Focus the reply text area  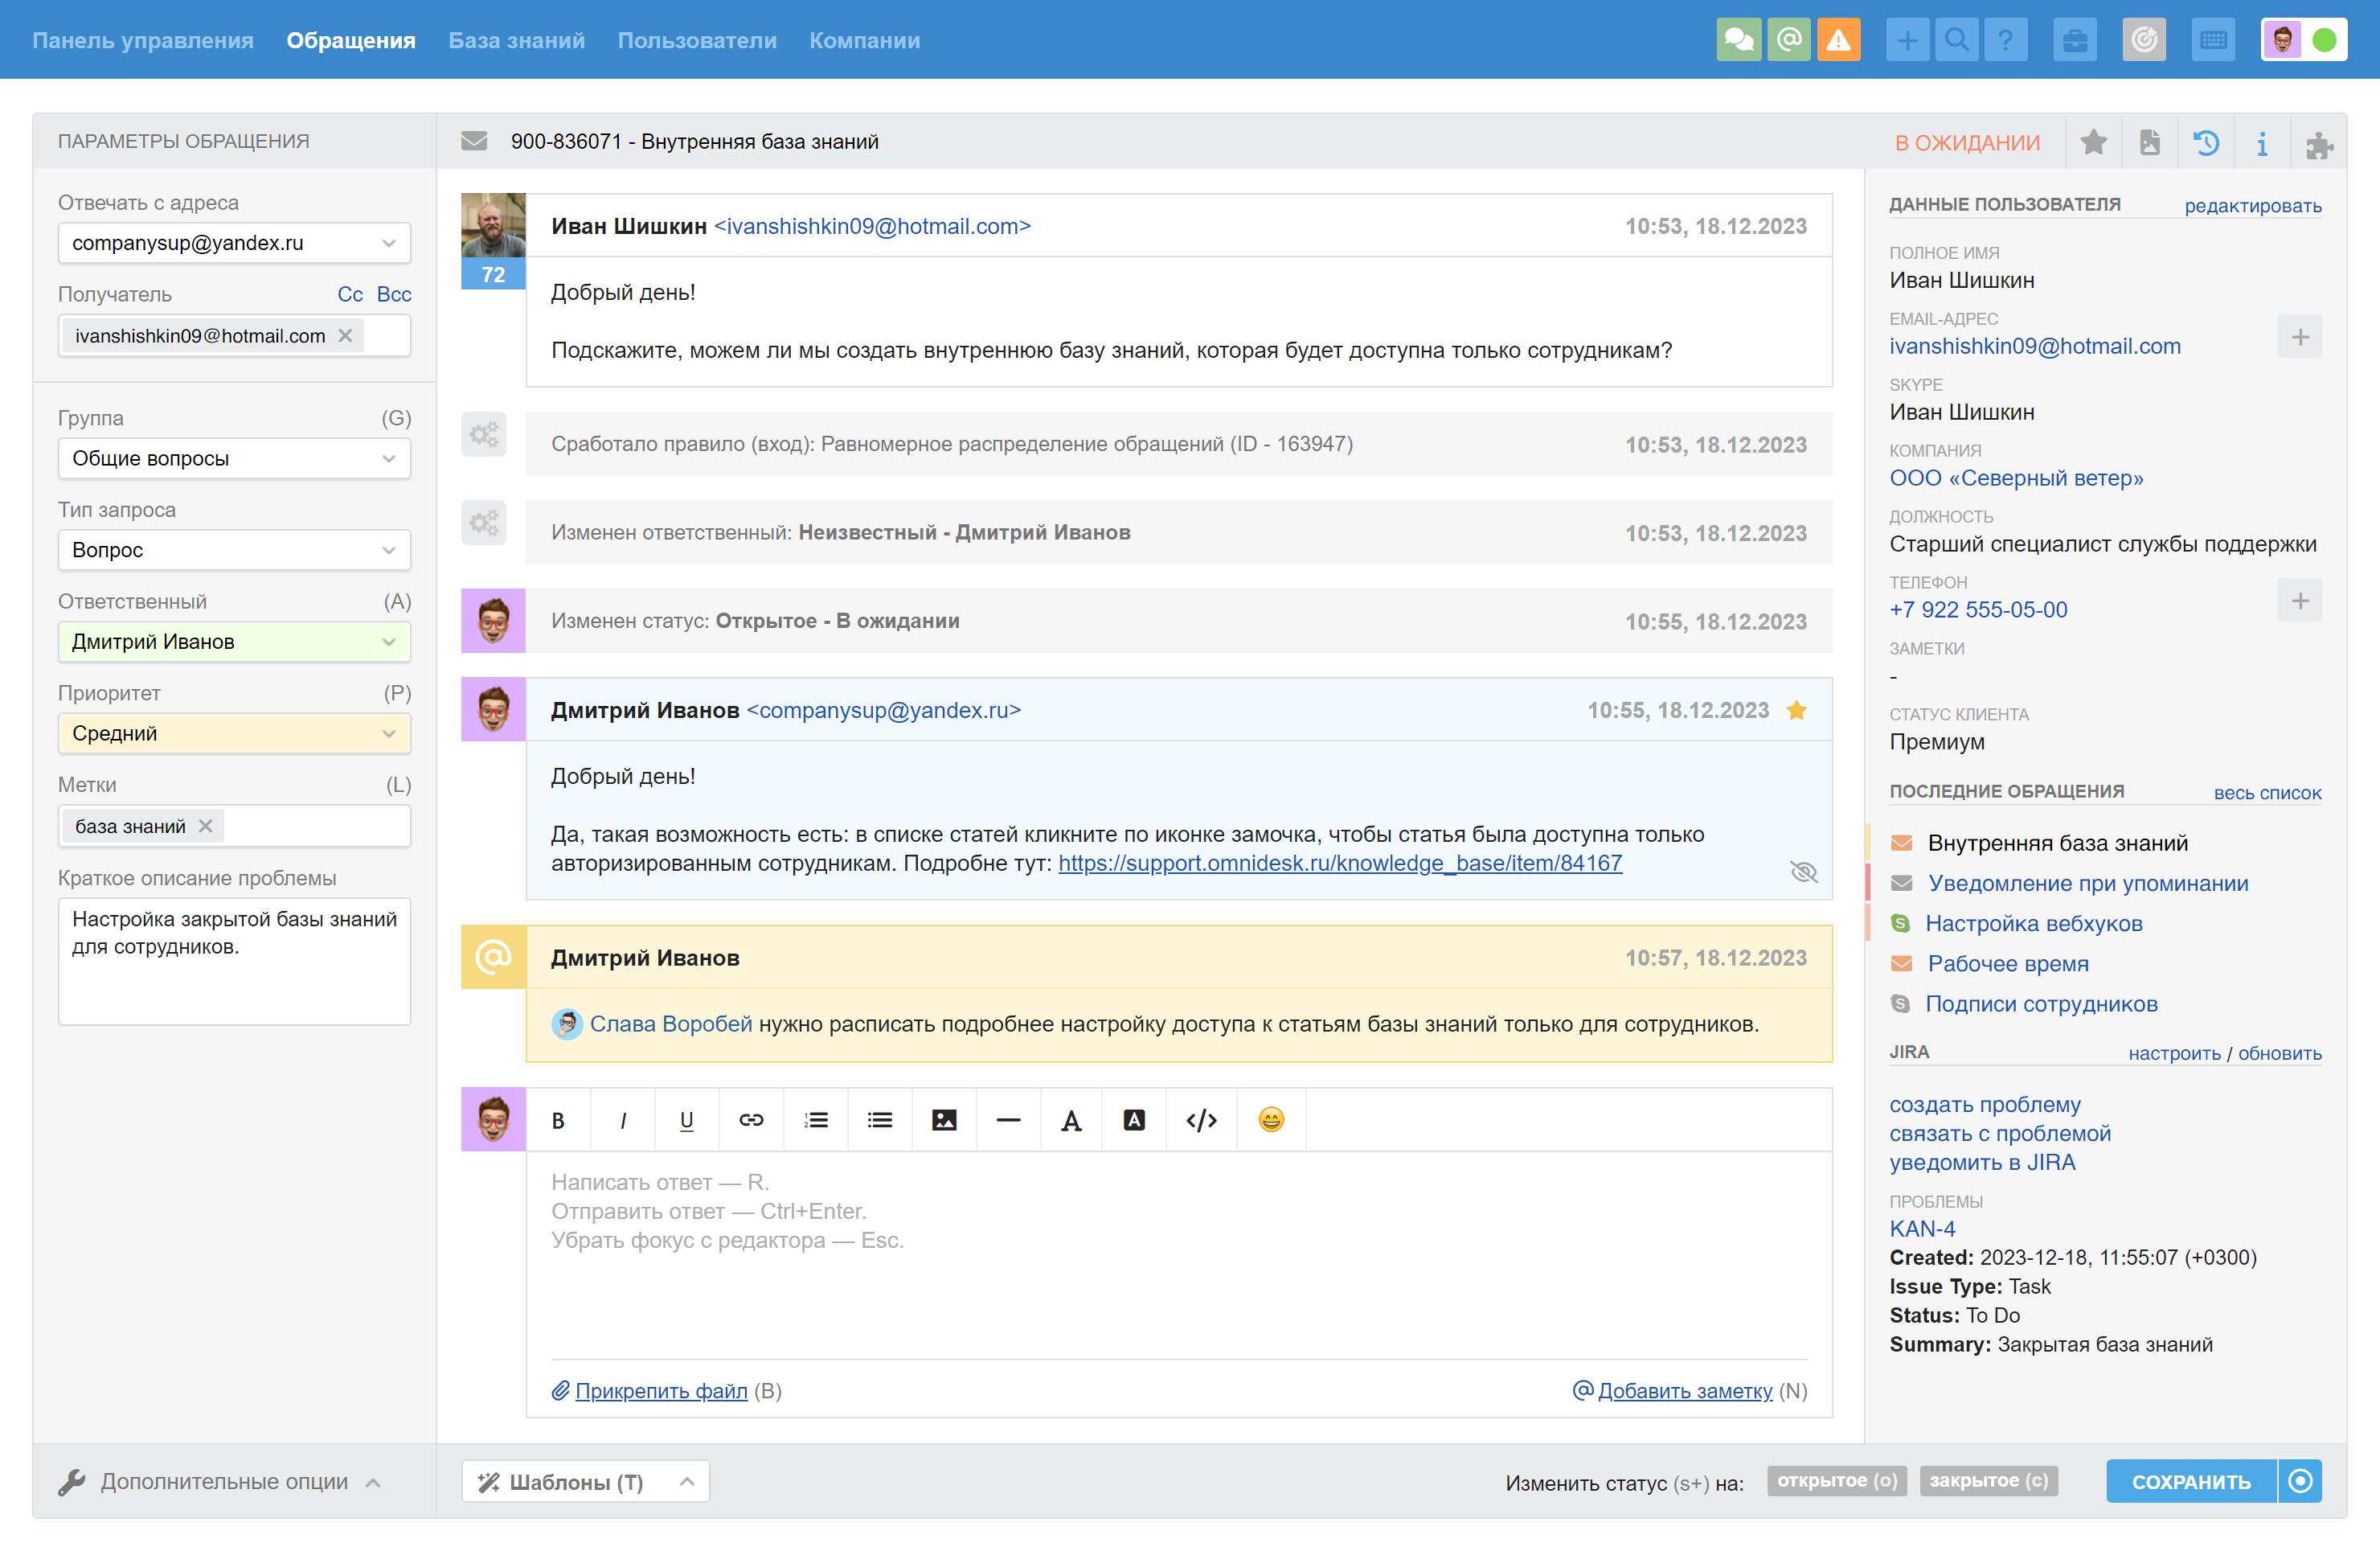coord(1179,1256)
